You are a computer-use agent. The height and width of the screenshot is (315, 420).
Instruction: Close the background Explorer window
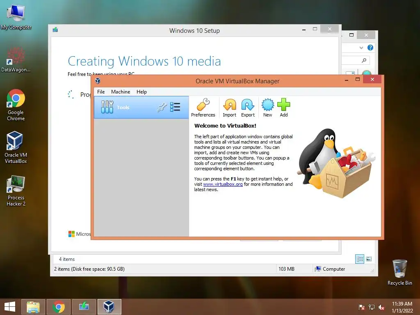[x=366, y=35]
